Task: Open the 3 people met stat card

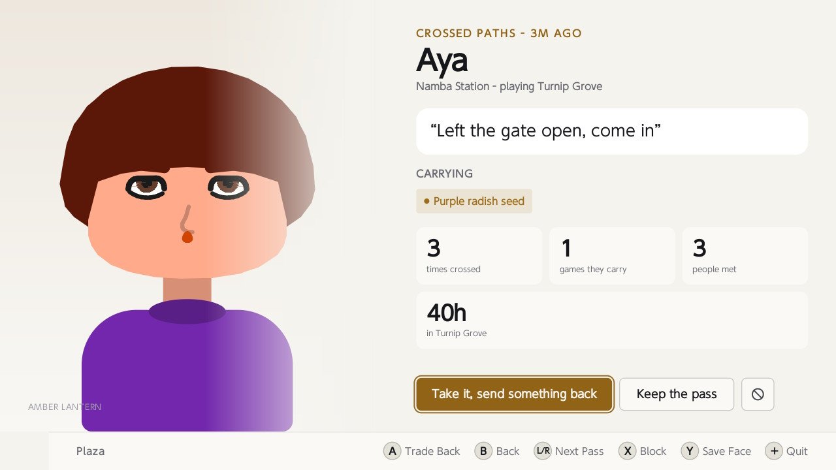Action: click(745, 256)
